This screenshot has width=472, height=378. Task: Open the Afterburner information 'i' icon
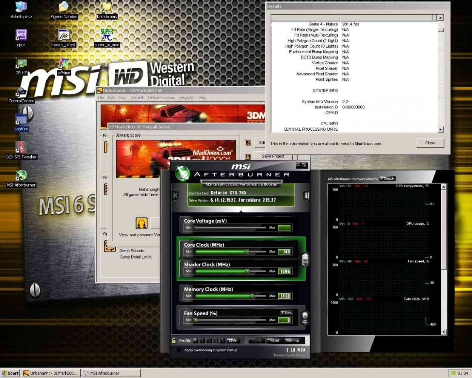coord(306,195)
